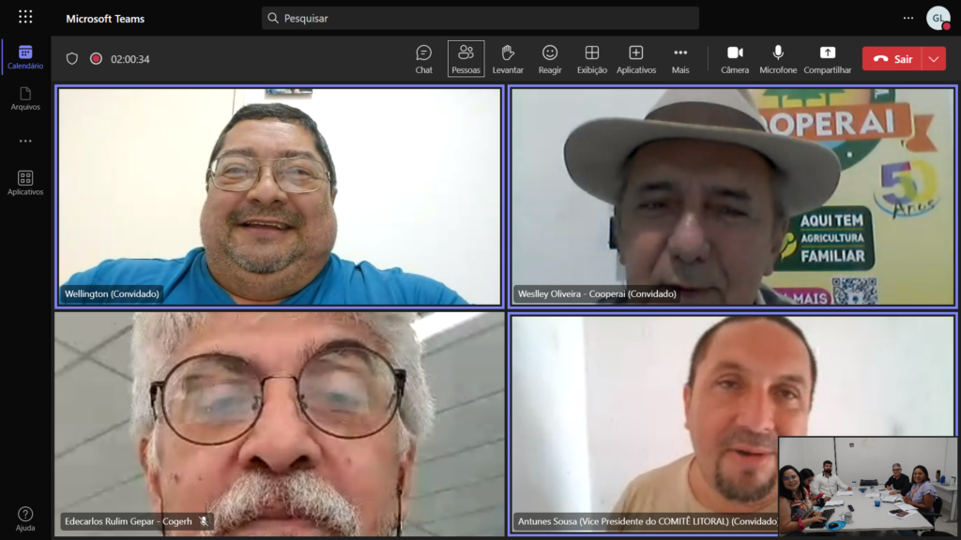Select Wellington's video tile

tap(280, 197)
